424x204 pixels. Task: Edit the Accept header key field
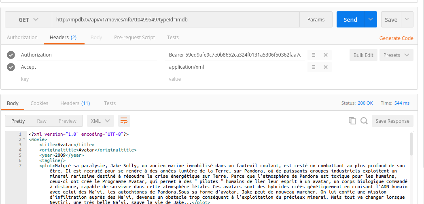tap(87, 67)
